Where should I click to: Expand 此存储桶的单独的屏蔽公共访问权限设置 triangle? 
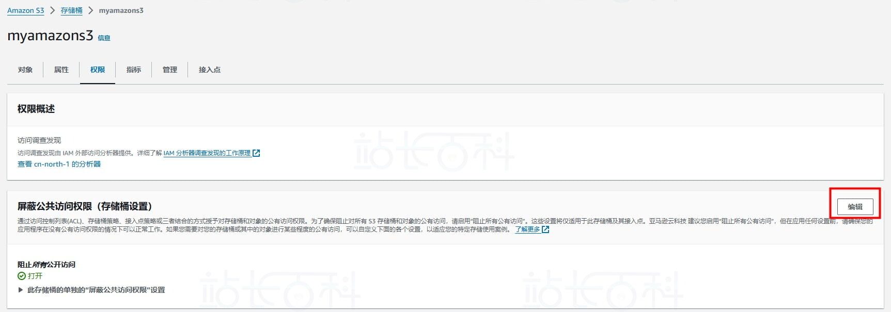pyautogui.click(x=21, y=290)
